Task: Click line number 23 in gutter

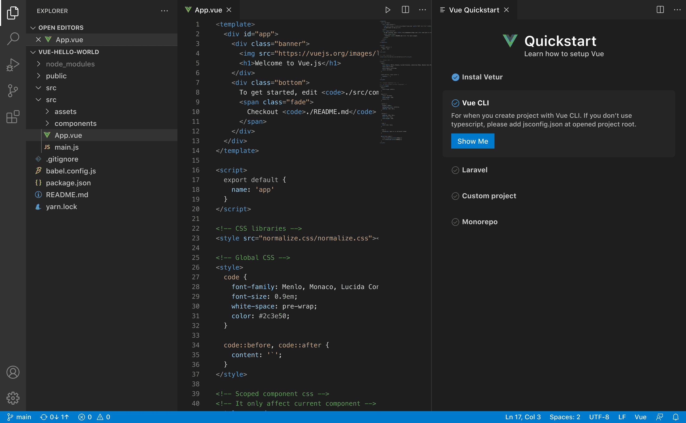Action: [x=196, y=238]
